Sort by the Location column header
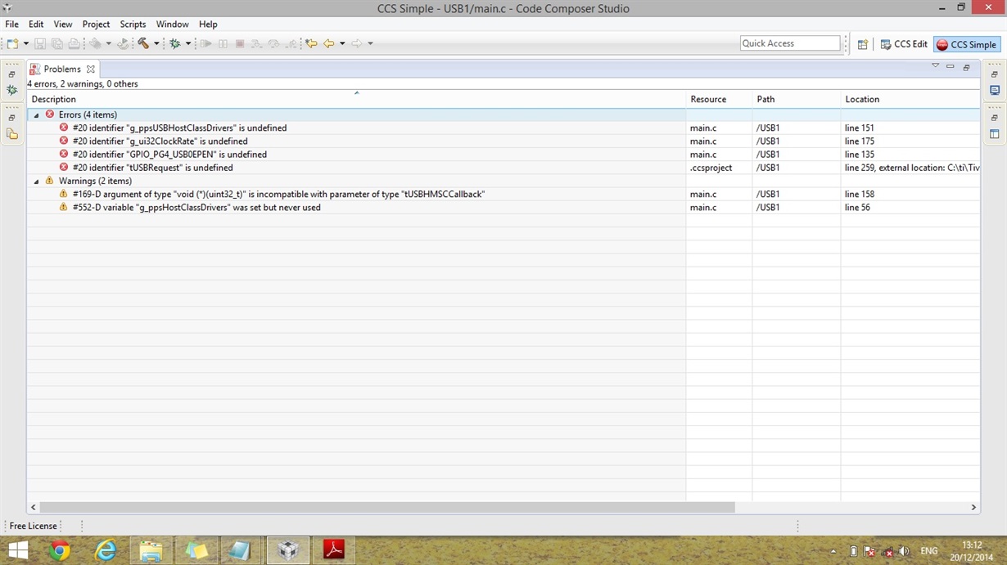Viewport: 1007px width, 565px height. coord(910,99)
